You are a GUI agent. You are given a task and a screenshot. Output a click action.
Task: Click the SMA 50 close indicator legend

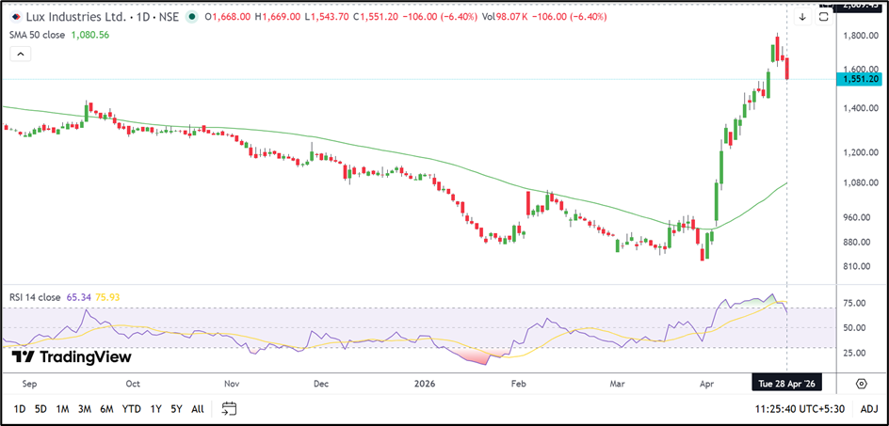point(39,34)
